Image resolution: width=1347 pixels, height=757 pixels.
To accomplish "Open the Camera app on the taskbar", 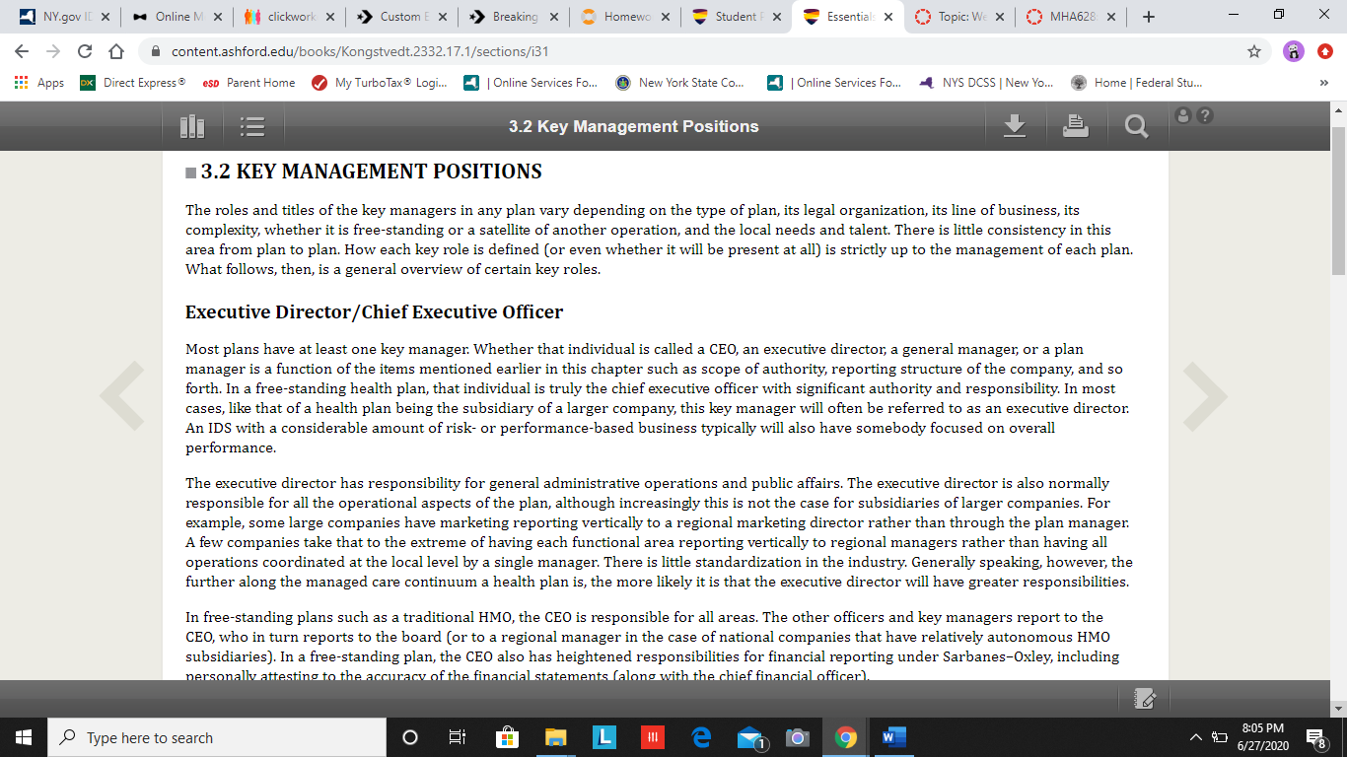I will pyautogui.click(x=798, y=737).
